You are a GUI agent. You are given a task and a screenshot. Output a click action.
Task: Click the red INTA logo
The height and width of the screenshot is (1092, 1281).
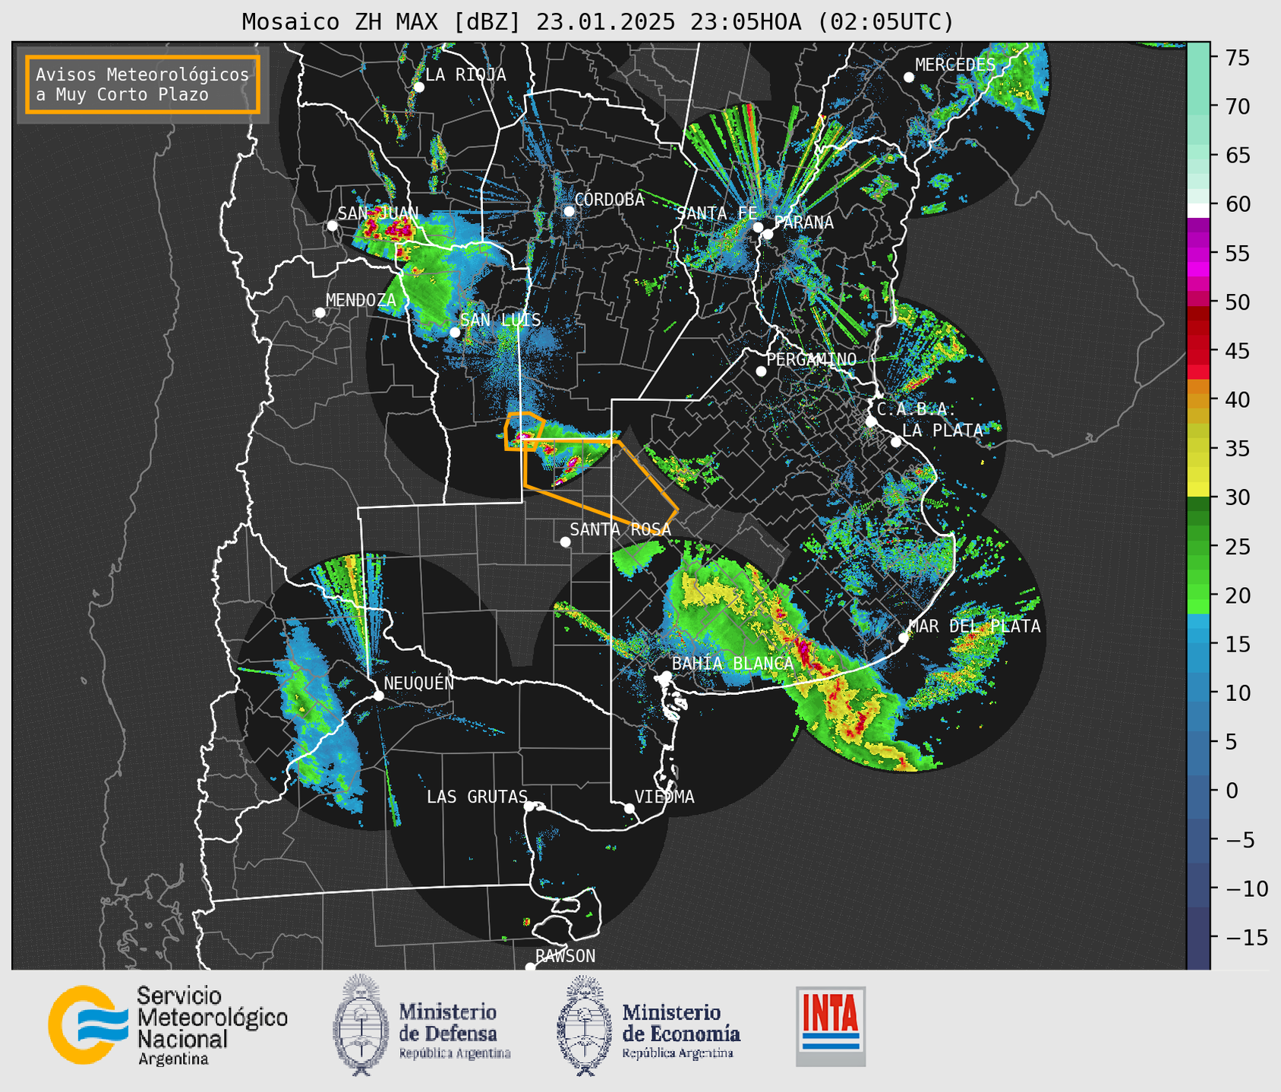[x=831, y=1027]
